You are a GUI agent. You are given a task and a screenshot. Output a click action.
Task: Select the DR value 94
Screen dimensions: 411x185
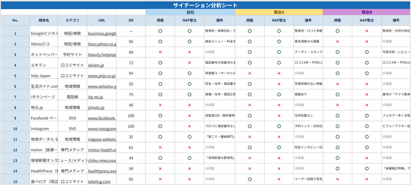[x=131, y=74]
